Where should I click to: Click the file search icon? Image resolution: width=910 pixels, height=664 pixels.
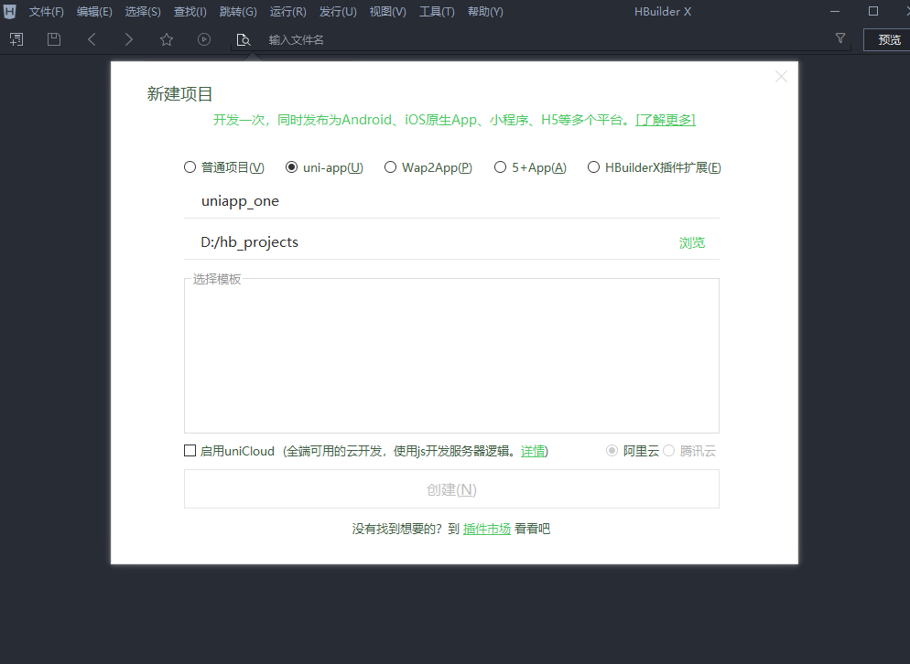(x=244, y=39)
